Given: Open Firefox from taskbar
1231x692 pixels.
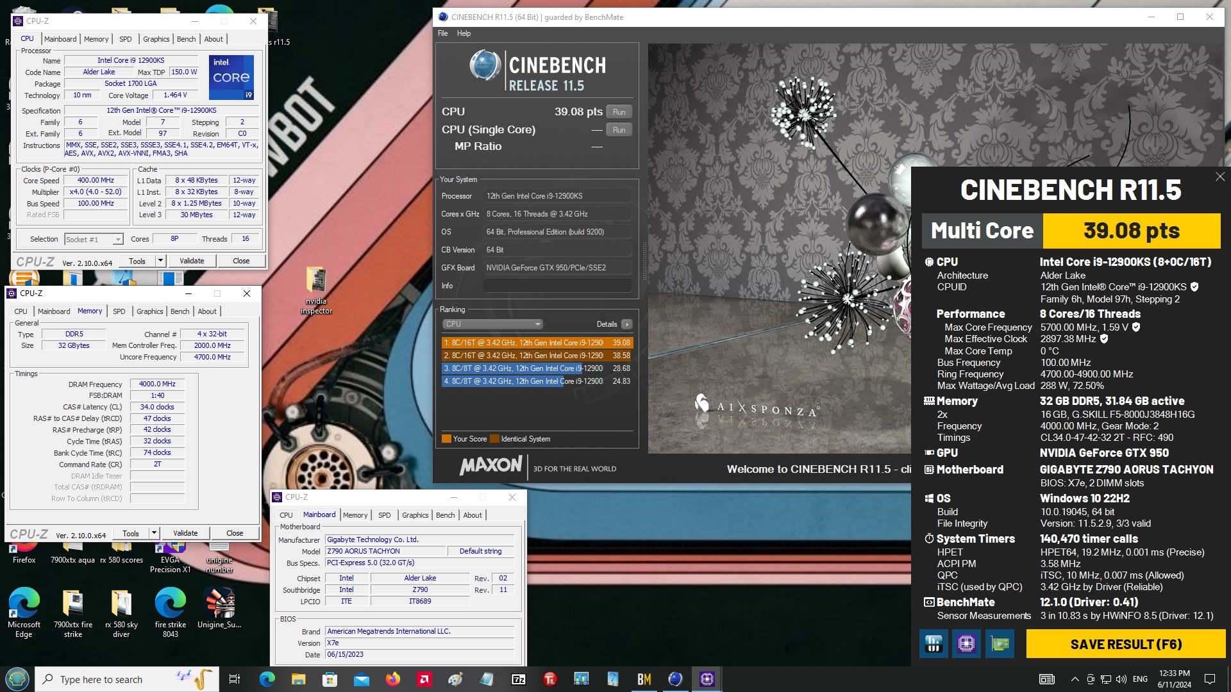Looking at the screenshot, I should (x=392, y=679).
